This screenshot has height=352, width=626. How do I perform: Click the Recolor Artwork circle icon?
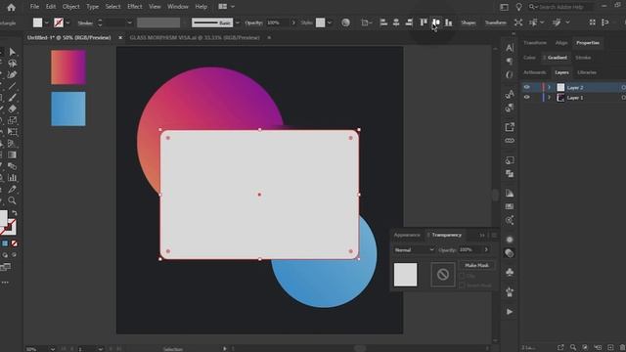[x=345, y=22]
